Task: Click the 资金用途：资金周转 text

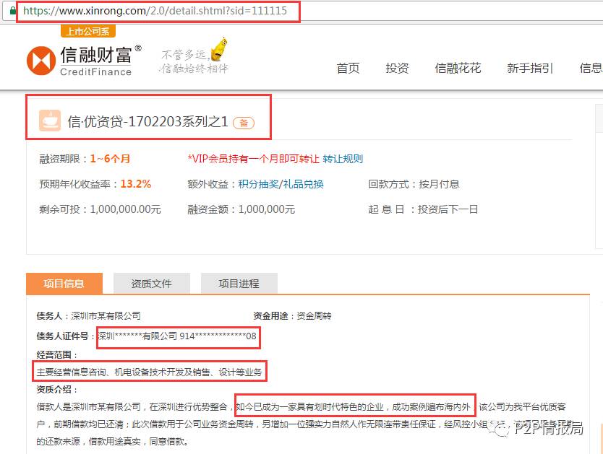Action: (x=292, y=316)
